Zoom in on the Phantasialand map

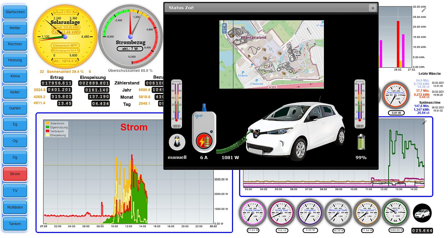(224, 25)
